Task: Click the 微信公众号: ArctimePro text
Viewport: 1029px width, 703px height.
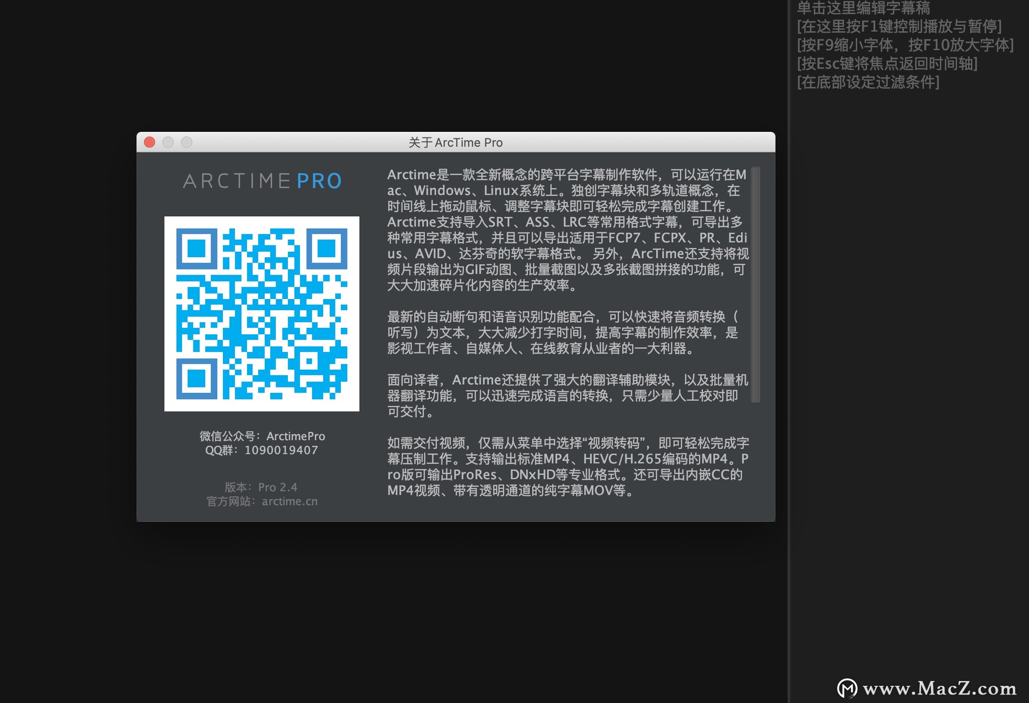Action: pos(262,436)
